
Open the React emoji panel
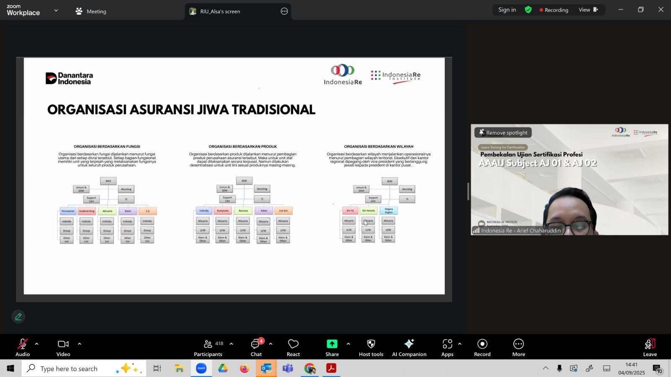coord(293,348)
